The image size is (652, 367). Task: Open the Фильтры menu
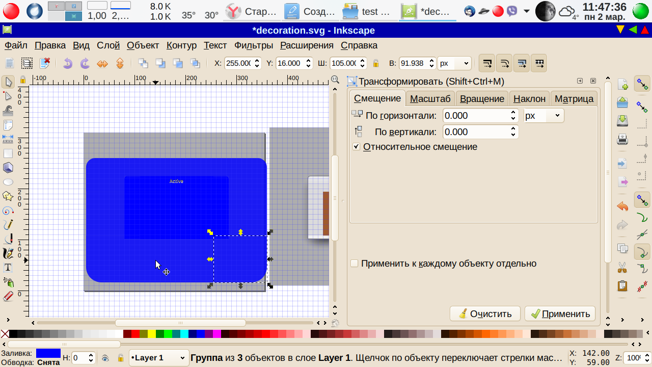254,45
